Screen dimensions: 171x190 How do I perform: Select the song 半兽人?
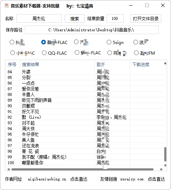click(28, 94)
